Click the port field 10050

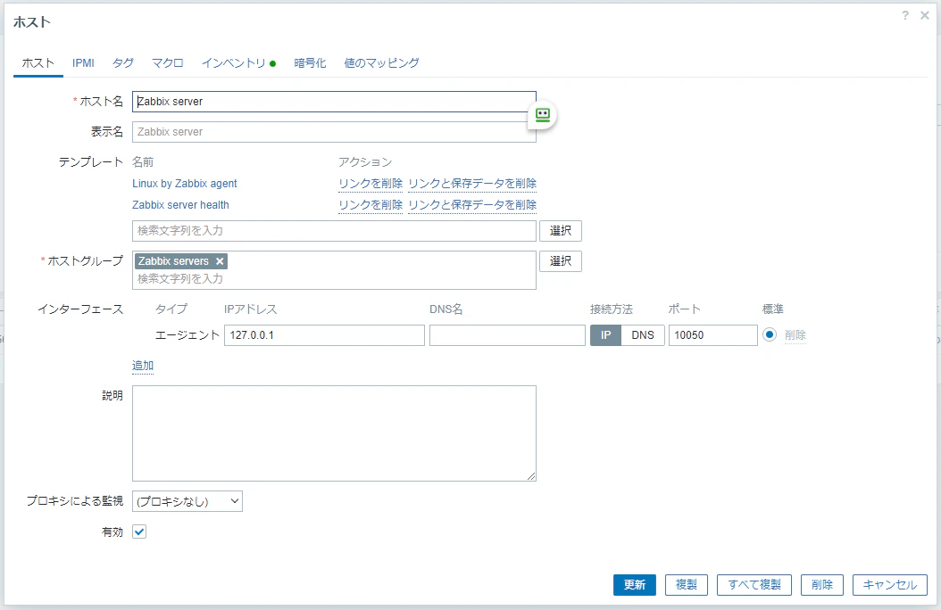713,335
